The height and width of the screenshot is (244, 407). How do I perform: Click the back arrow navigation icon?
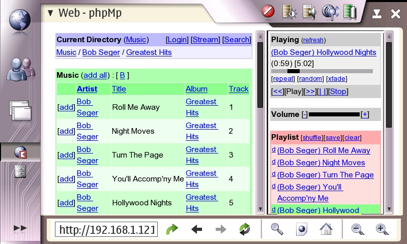(197, 229)
